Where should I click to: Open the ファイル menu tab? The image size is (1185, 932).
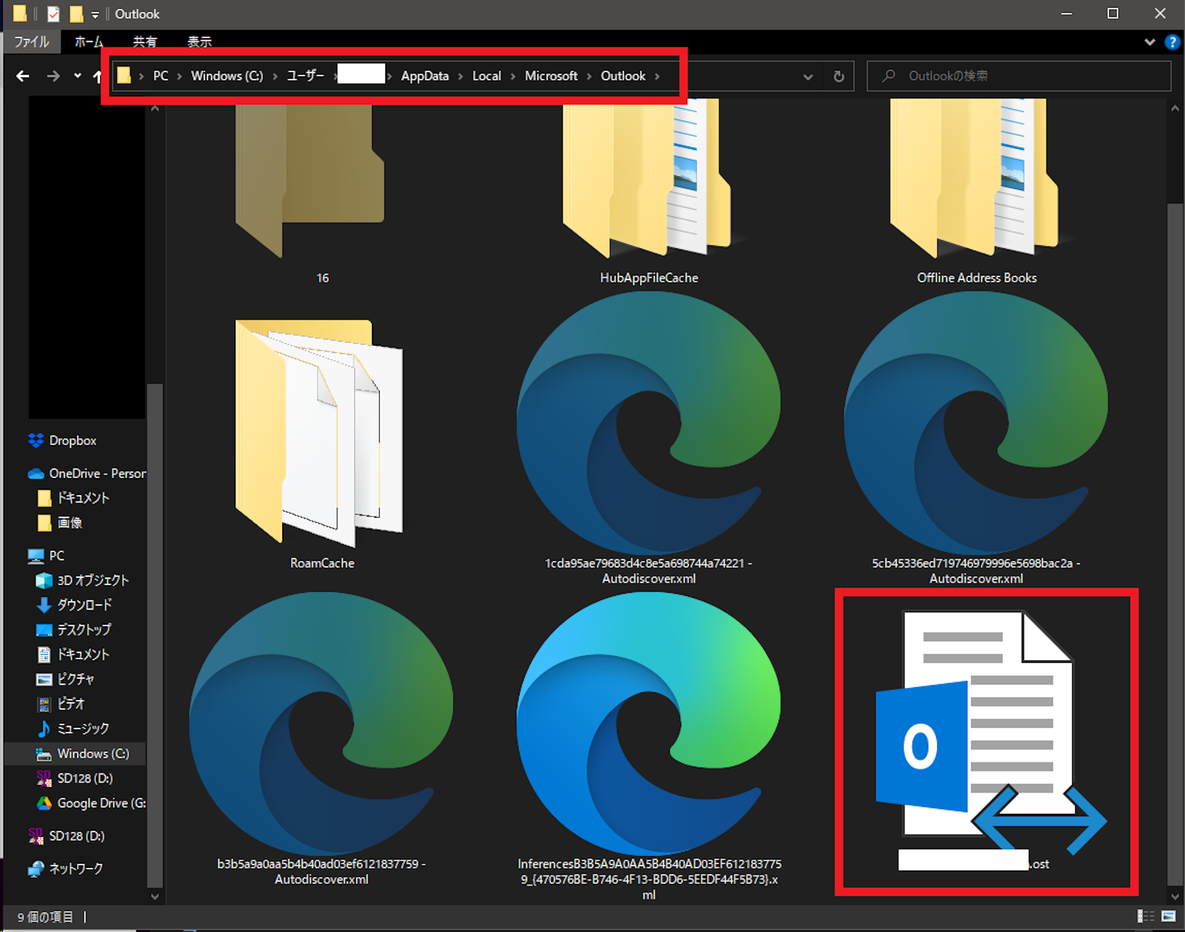click(x=31, y=42)
